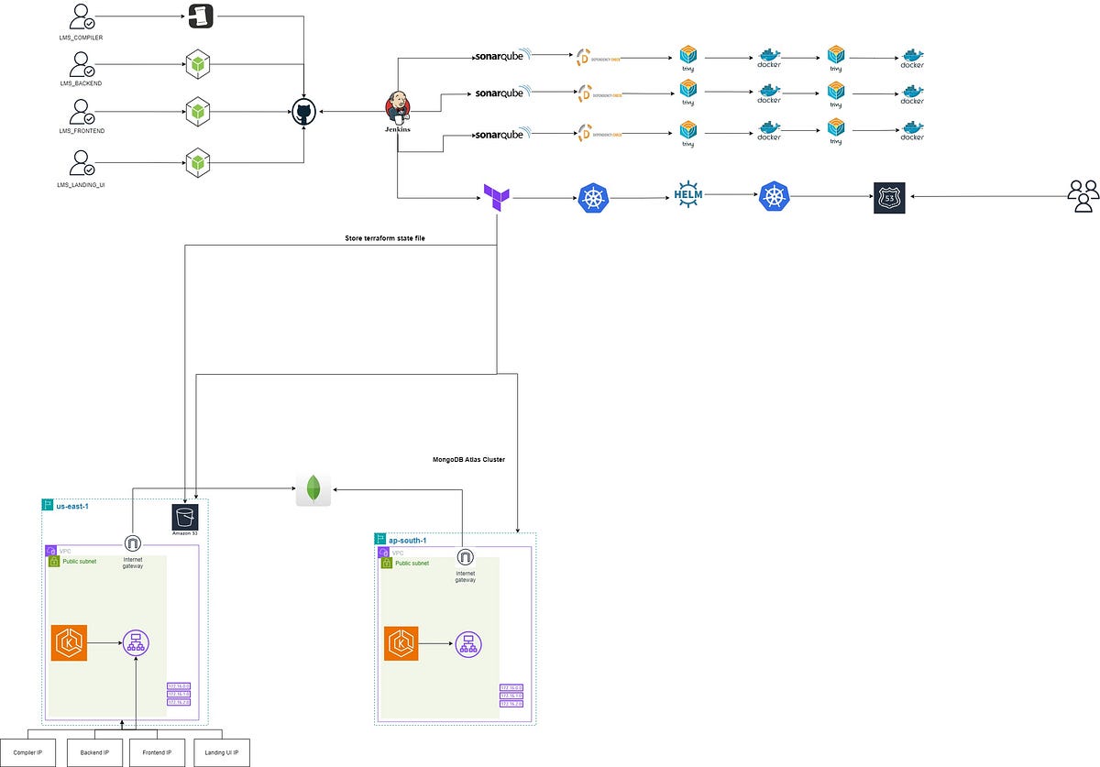Click the middle OWASP Dependency-Check icon
The height and width of the screenshot is (767, 1100).
click(584, 93)
